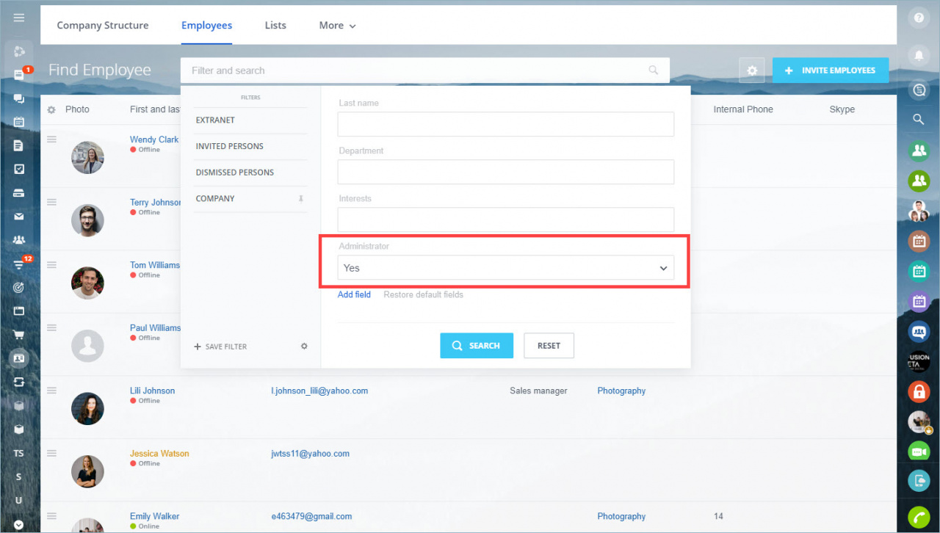Click the Internal Phone column header
The height and width of the screenshot is (533, 940).
click(x=743, y=109)
